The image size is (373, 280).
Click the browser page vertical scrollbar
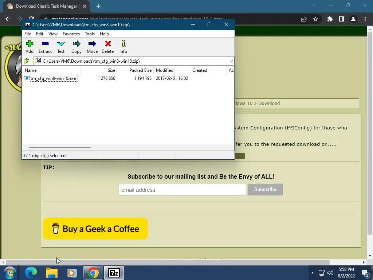(369, 133)
